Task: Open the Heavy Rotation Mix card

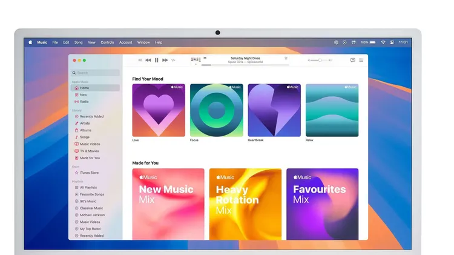Action: click(x=245, y=204)
